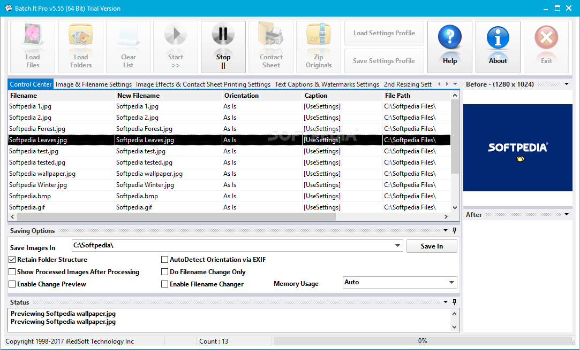Select the Softpedia tested.jpg row
580x350 pixels.
point(229,162)
